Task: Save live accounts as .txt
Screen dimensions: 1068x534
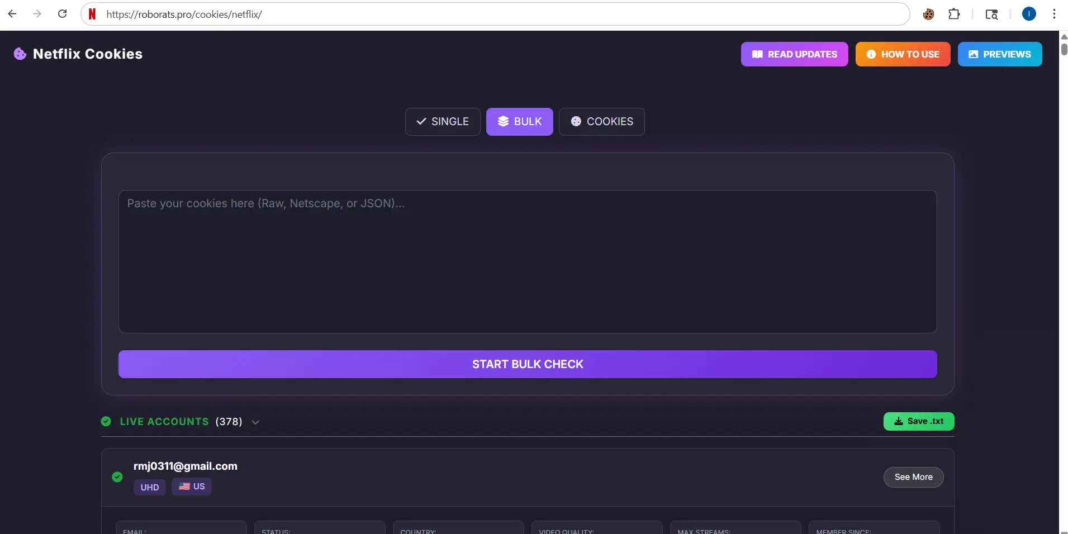Action: pos(918,421)
